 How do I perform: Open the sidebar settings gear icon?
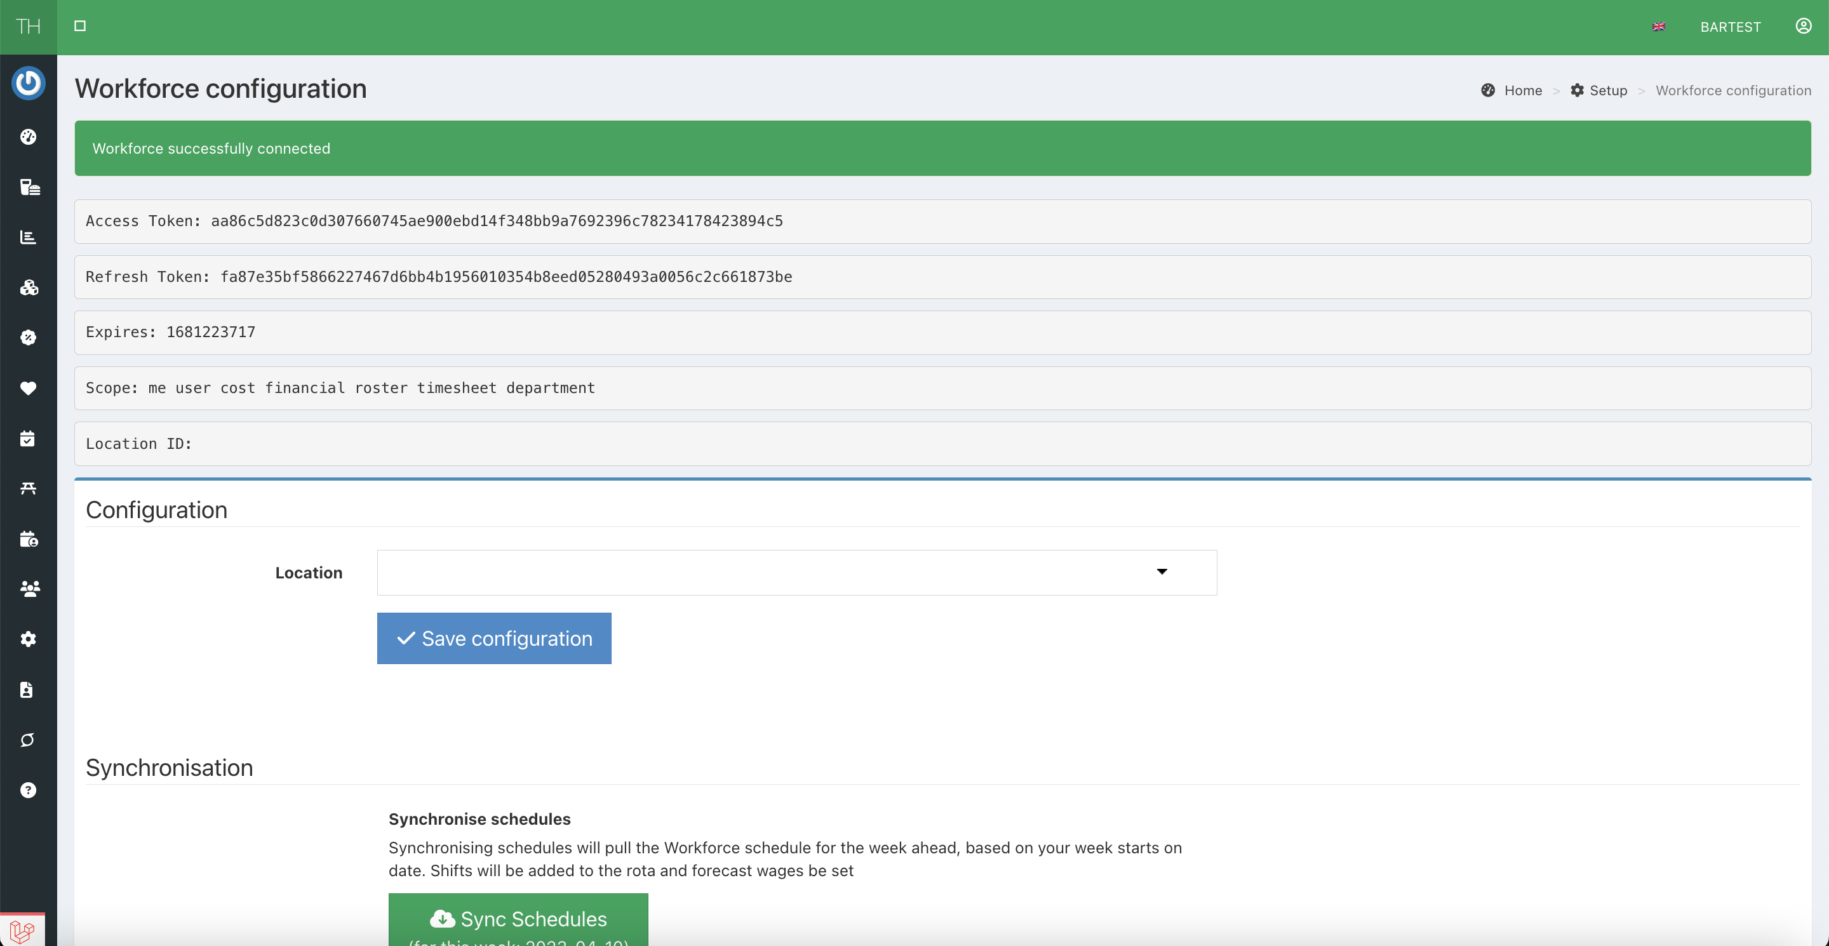point(29,639)
